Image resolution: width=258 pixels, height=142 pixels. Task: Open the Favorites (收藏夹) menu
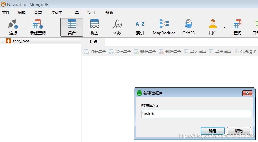point(57,13)
